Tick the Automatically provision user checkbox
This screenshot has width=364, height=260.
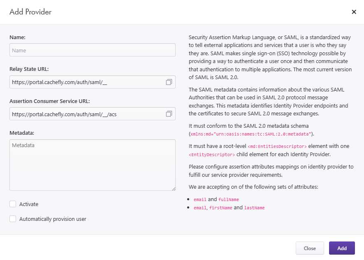(x=13, y=219)
